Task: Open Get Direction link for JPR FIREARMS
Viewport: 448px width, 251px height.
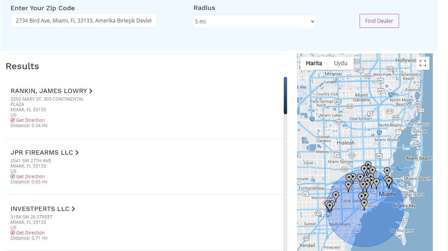Action: tap(30, 176)
